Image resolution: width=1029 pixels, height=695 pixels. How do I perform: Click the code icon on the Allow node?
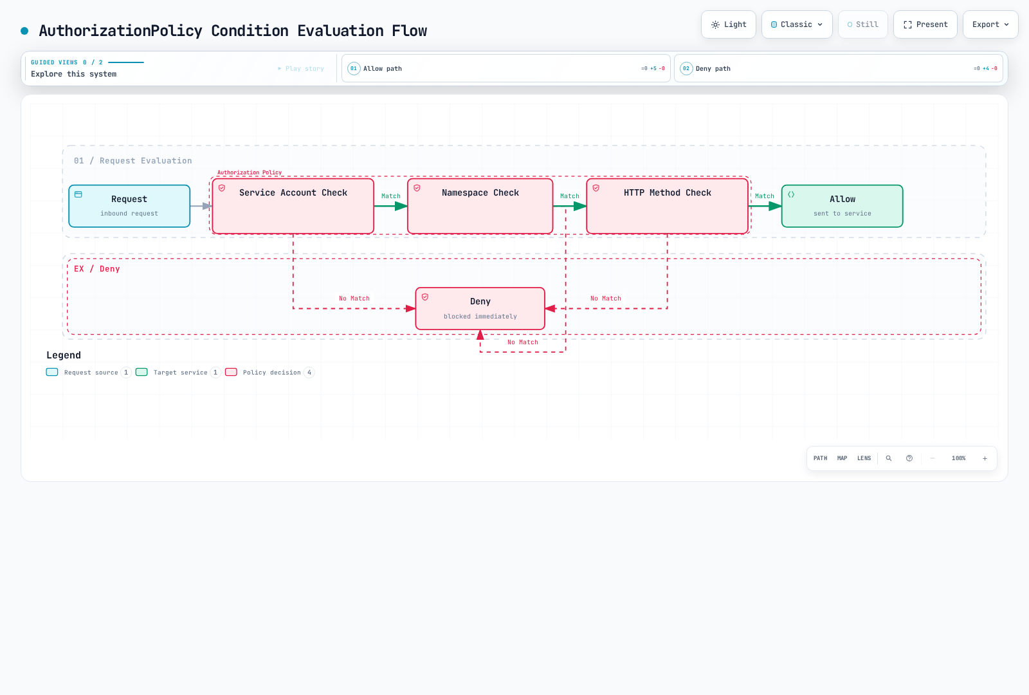pyautogui.click(x=791, y=194)
